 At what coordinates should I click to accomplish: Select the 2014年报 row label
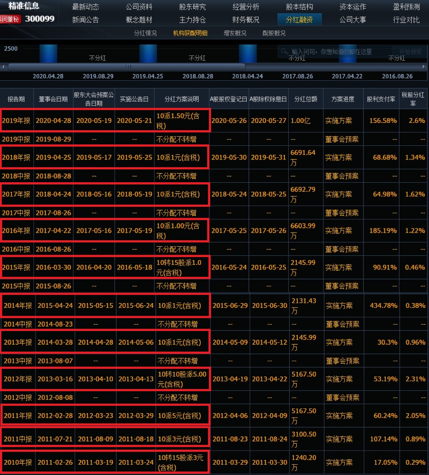pos(18,305)
